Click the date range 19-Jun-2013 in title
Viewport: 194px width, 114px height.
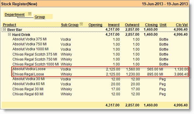click(165, 4)
